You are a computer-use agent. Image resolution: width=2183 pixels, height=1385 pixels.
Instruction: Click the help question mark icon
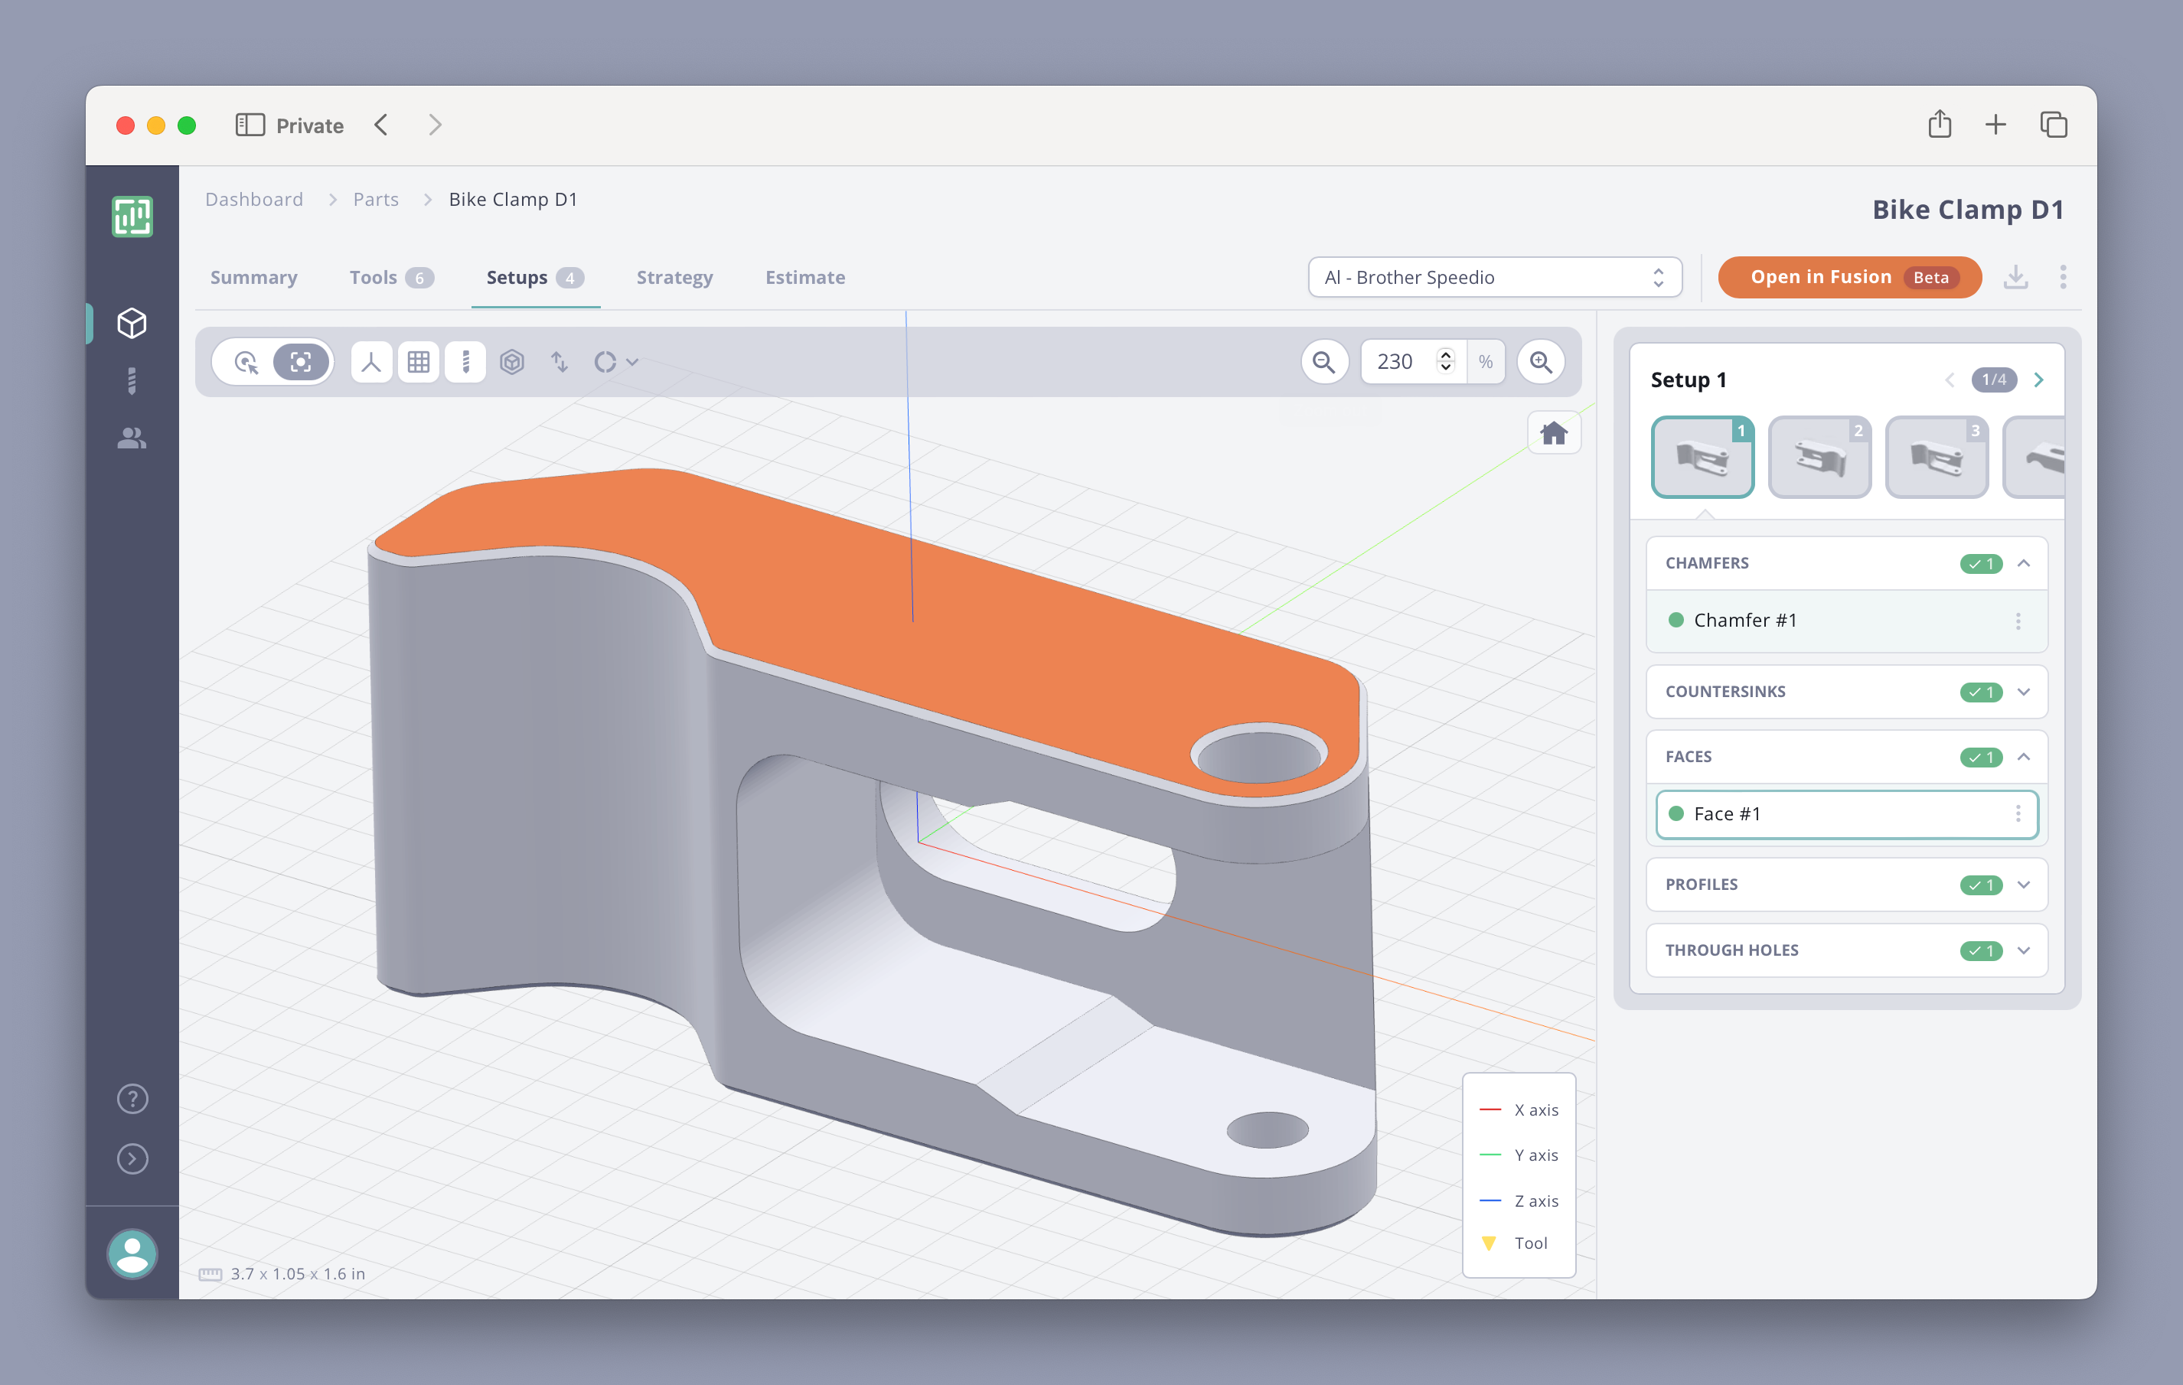pyautogui.click(x=132, y=1099)
